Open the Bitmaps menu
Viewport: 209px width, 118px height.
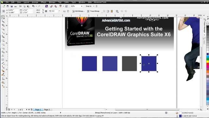point(52,2)
